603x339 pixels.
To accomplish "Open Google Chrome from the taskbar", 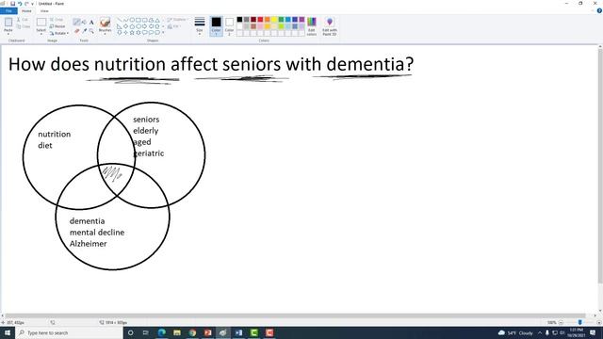I will click(192, 332).
